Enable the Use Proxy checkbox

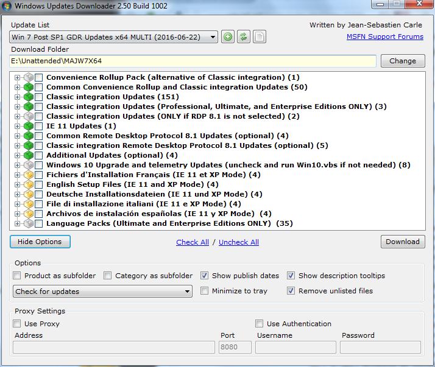pyautogui.click(x=17, y=323)
